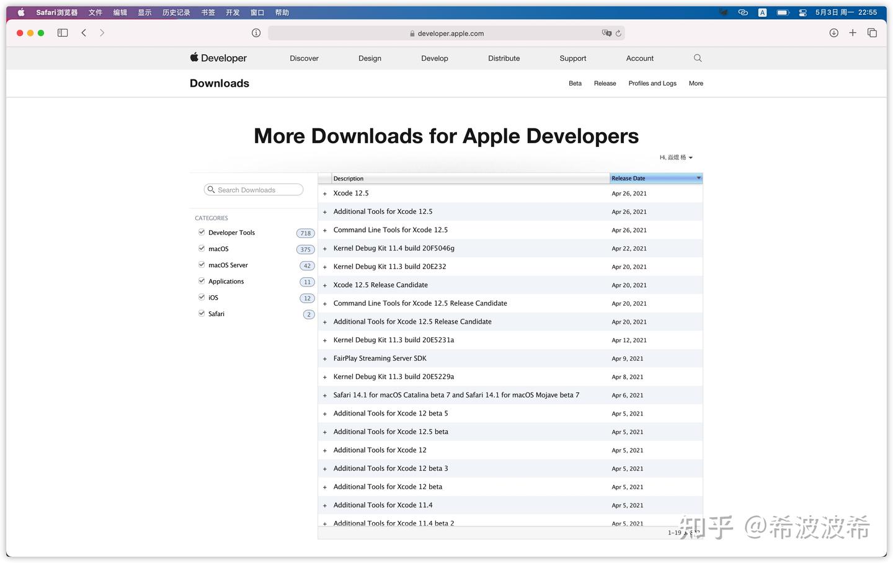
Task: Switch to the Release tab
Action: (605, 83)
